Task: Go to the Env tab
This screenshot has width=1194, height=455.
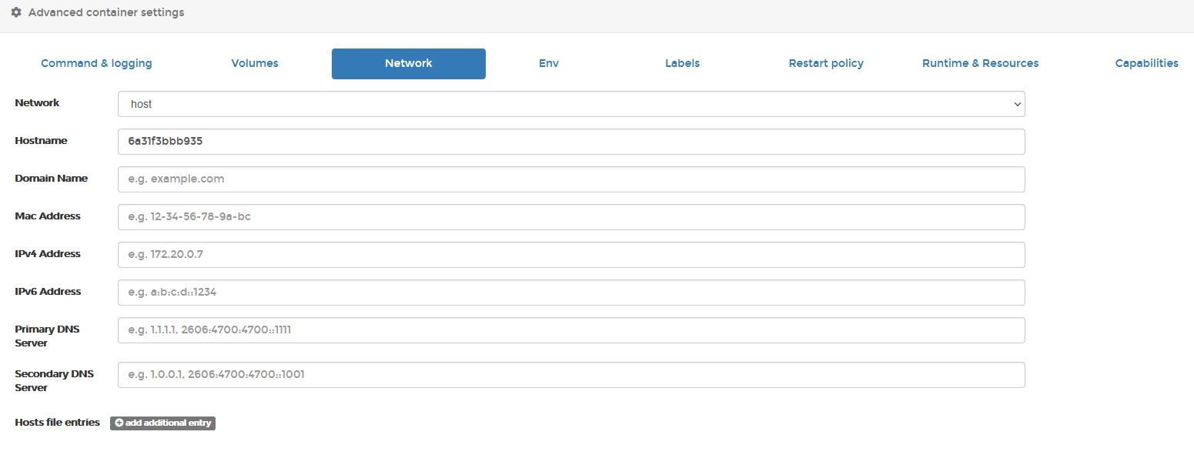Action: click(x=549, y=63)
